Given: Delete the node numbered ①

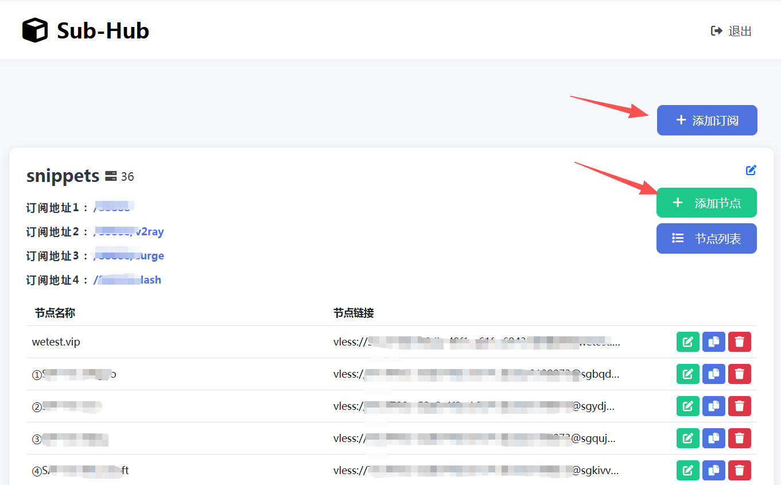Looking at the screenshot, I should click(x=740, y=374).
